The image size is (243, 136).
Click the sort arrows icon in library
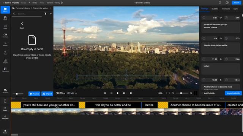tap(51, 14)
